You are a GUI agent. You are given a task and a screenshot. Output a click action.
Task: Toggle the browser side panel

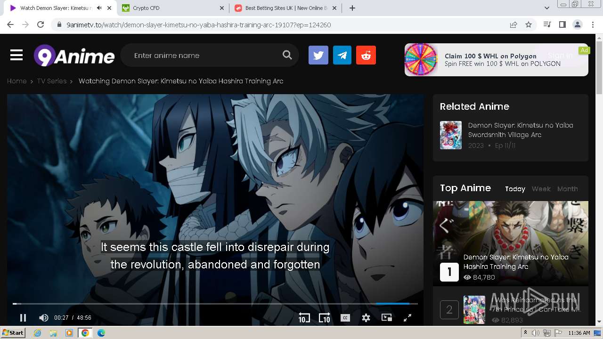pyautogui.click(x=562, y=25)
